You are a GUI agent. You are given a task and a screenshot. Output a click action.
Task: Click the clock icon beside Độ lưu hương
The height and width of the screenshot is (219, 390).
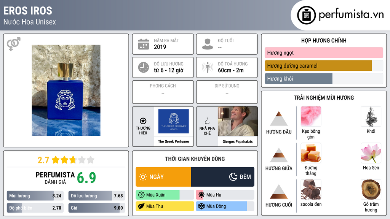[144, 67]
